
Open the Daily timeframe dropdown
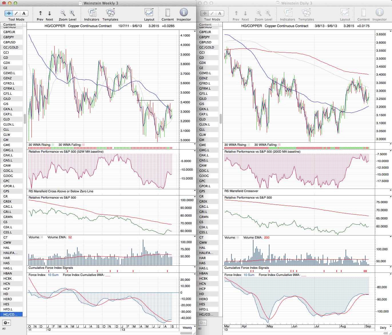pyautogui.click(x=384, y=328)
